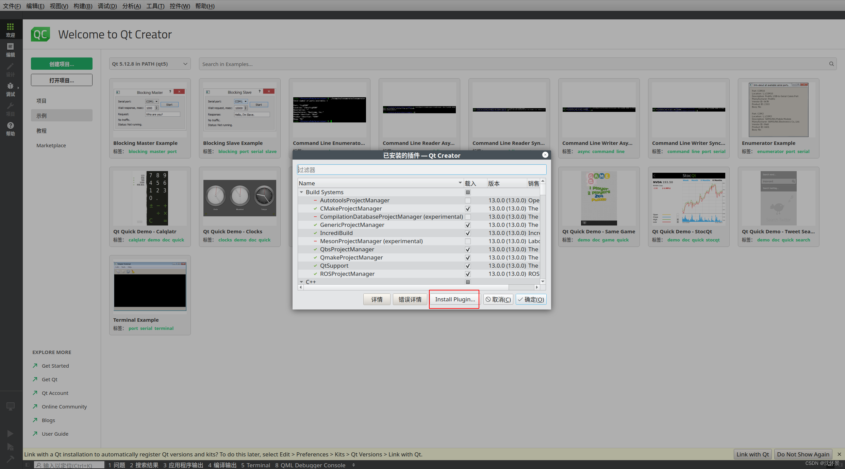Open the Help mode question icon
Screen dimensions: 845x469
[x=10, y=125]
